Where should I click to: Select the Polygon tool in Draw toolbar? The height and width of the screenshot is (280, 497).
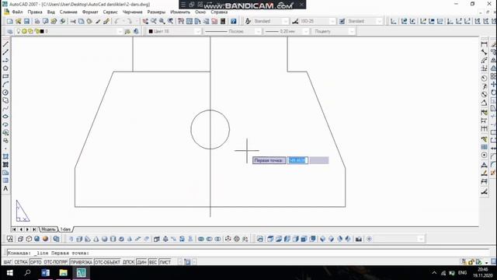(x=5, y=68)
